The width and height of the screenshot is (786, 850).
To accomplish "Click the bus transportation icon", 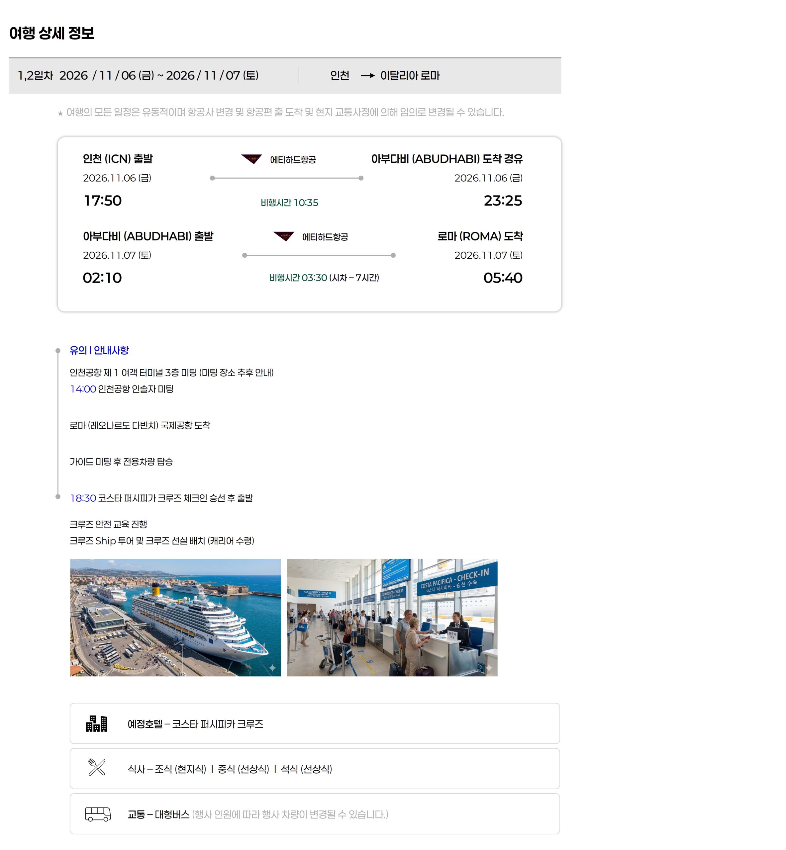I will point(98,814).
